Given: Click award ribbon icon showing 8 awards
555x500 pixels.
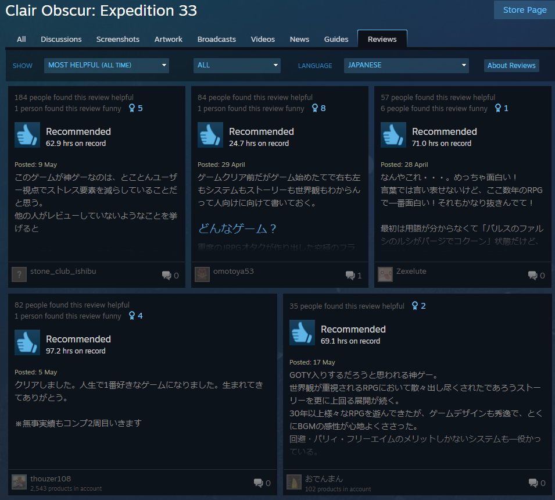Looking at the screenshot, I should 314,108.
